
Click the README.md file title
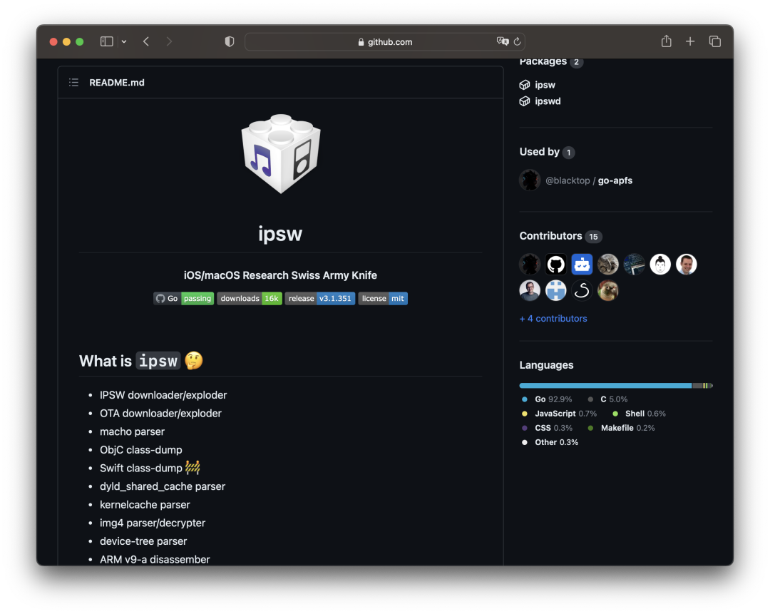pyautogui.click(x=117, y=83)
